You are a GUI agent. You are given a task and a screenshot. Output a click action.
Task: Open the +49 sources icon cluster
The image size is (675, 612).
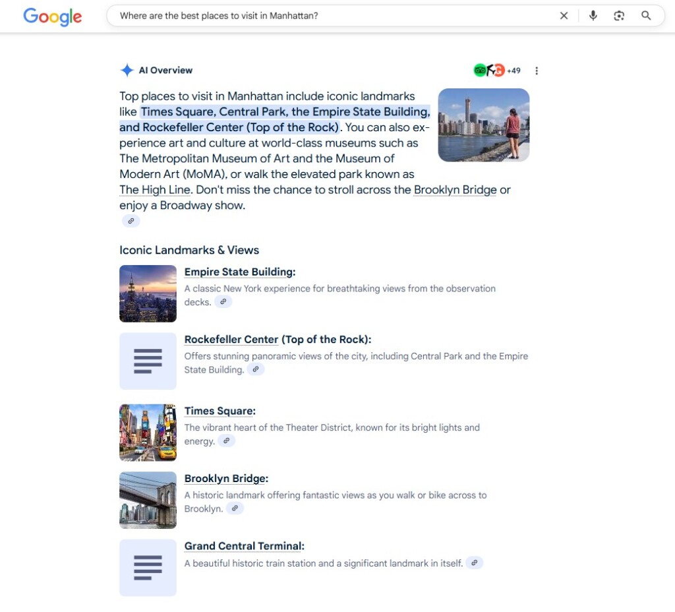pyautogui.click(x=497, y=70)
